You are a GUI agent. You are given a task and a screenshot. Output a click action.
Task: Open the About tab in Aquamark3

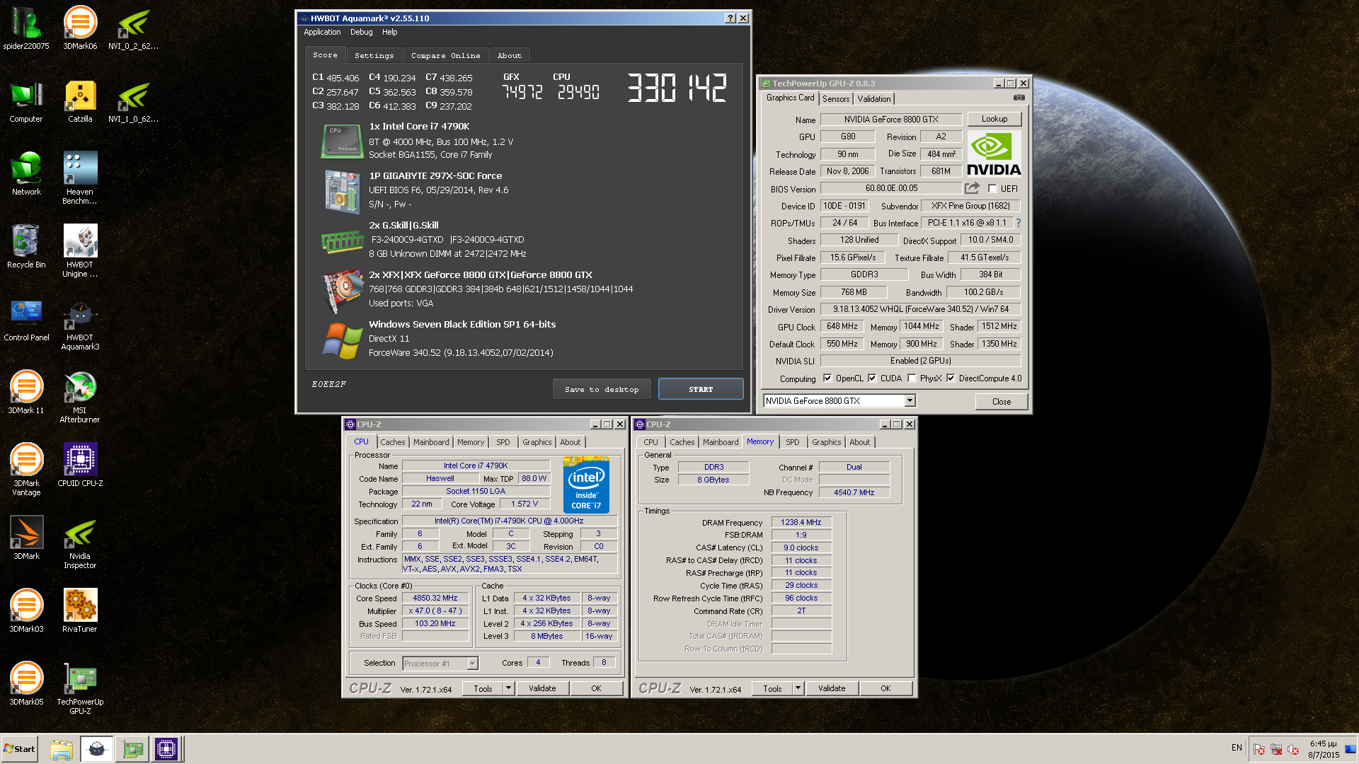[509, 55]
